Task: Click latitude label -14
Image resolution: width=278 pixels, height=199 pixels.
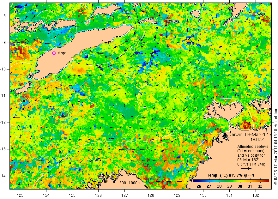Action: pos(3,176)
